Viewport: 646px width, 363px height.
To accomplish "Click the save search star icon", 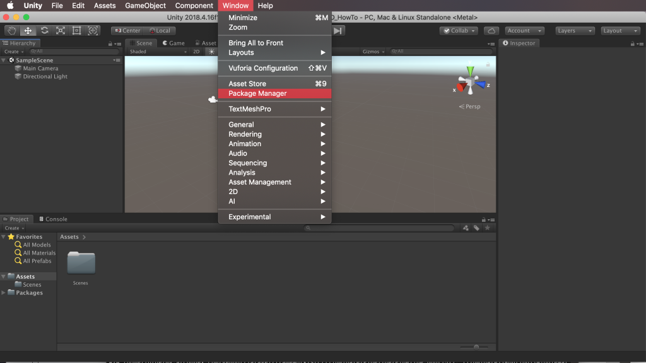I will (488, 228).
